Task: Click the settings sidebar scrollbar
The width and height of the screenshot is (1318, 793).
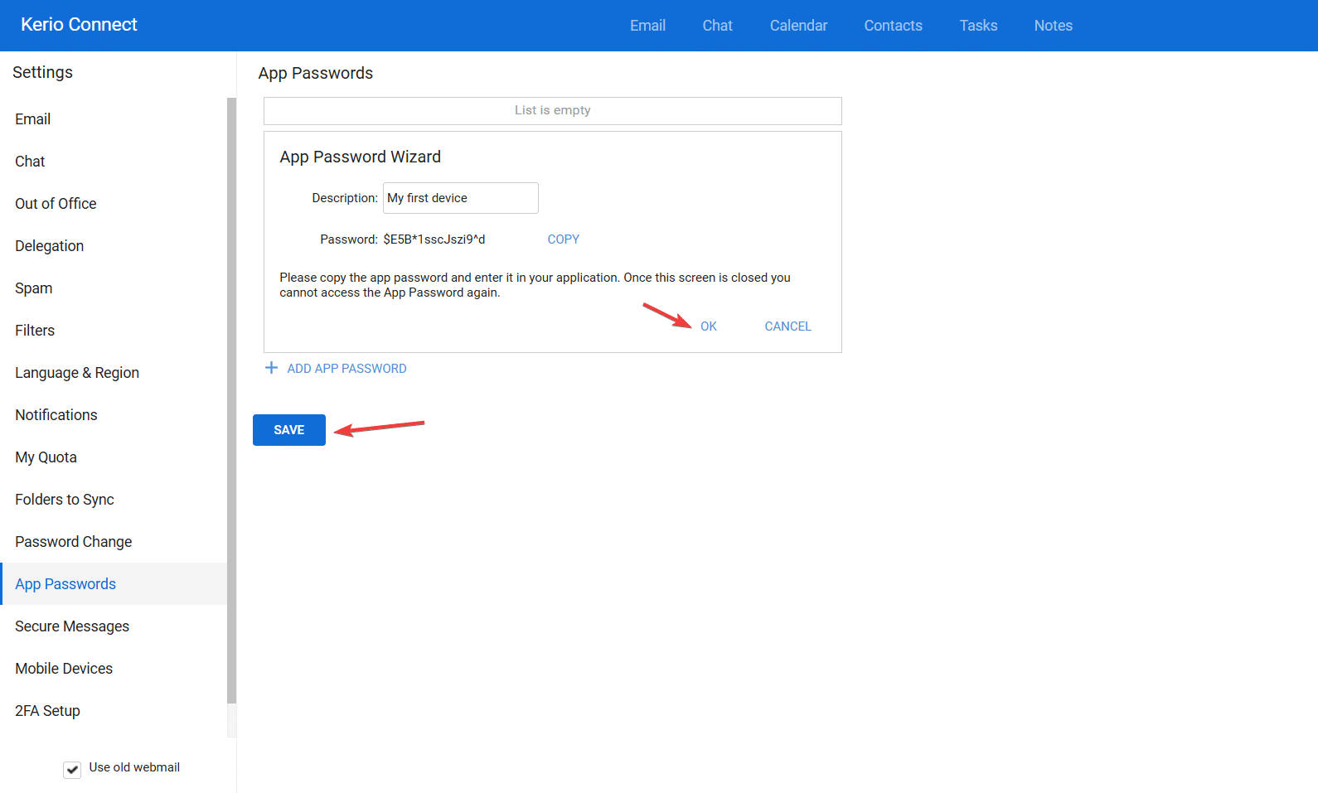Action: 231,398
